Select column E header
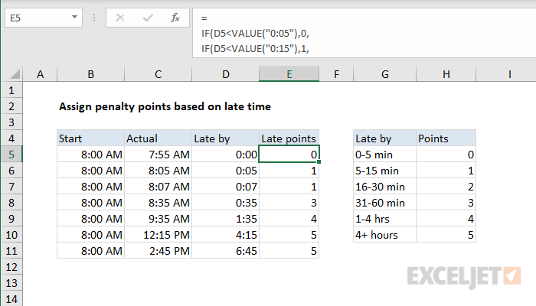 (x=289, y=74)
